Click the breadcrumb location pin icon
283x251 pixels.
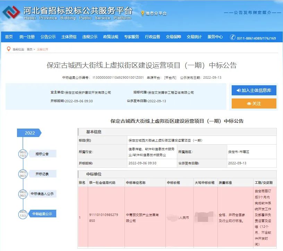tap(8, 49)
